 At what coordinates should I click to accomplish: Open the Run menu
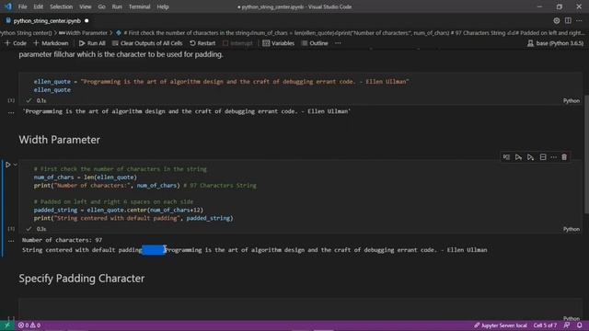117,6
